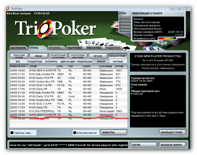Open table slot 4 in Столы list
Viewport: 197px width, 155px height.
coord(125,27)
